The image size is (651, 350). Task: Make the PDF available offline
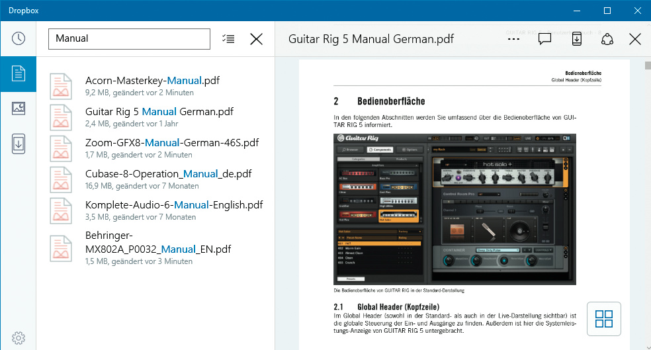coord(576,39)
